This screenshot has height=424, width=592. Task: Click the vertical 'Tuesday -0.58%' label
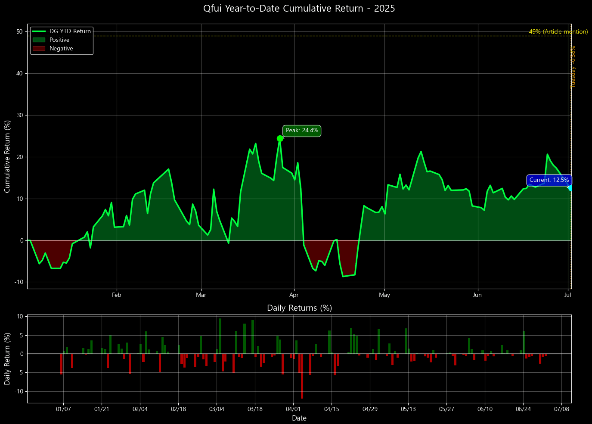tap(573, 67)
